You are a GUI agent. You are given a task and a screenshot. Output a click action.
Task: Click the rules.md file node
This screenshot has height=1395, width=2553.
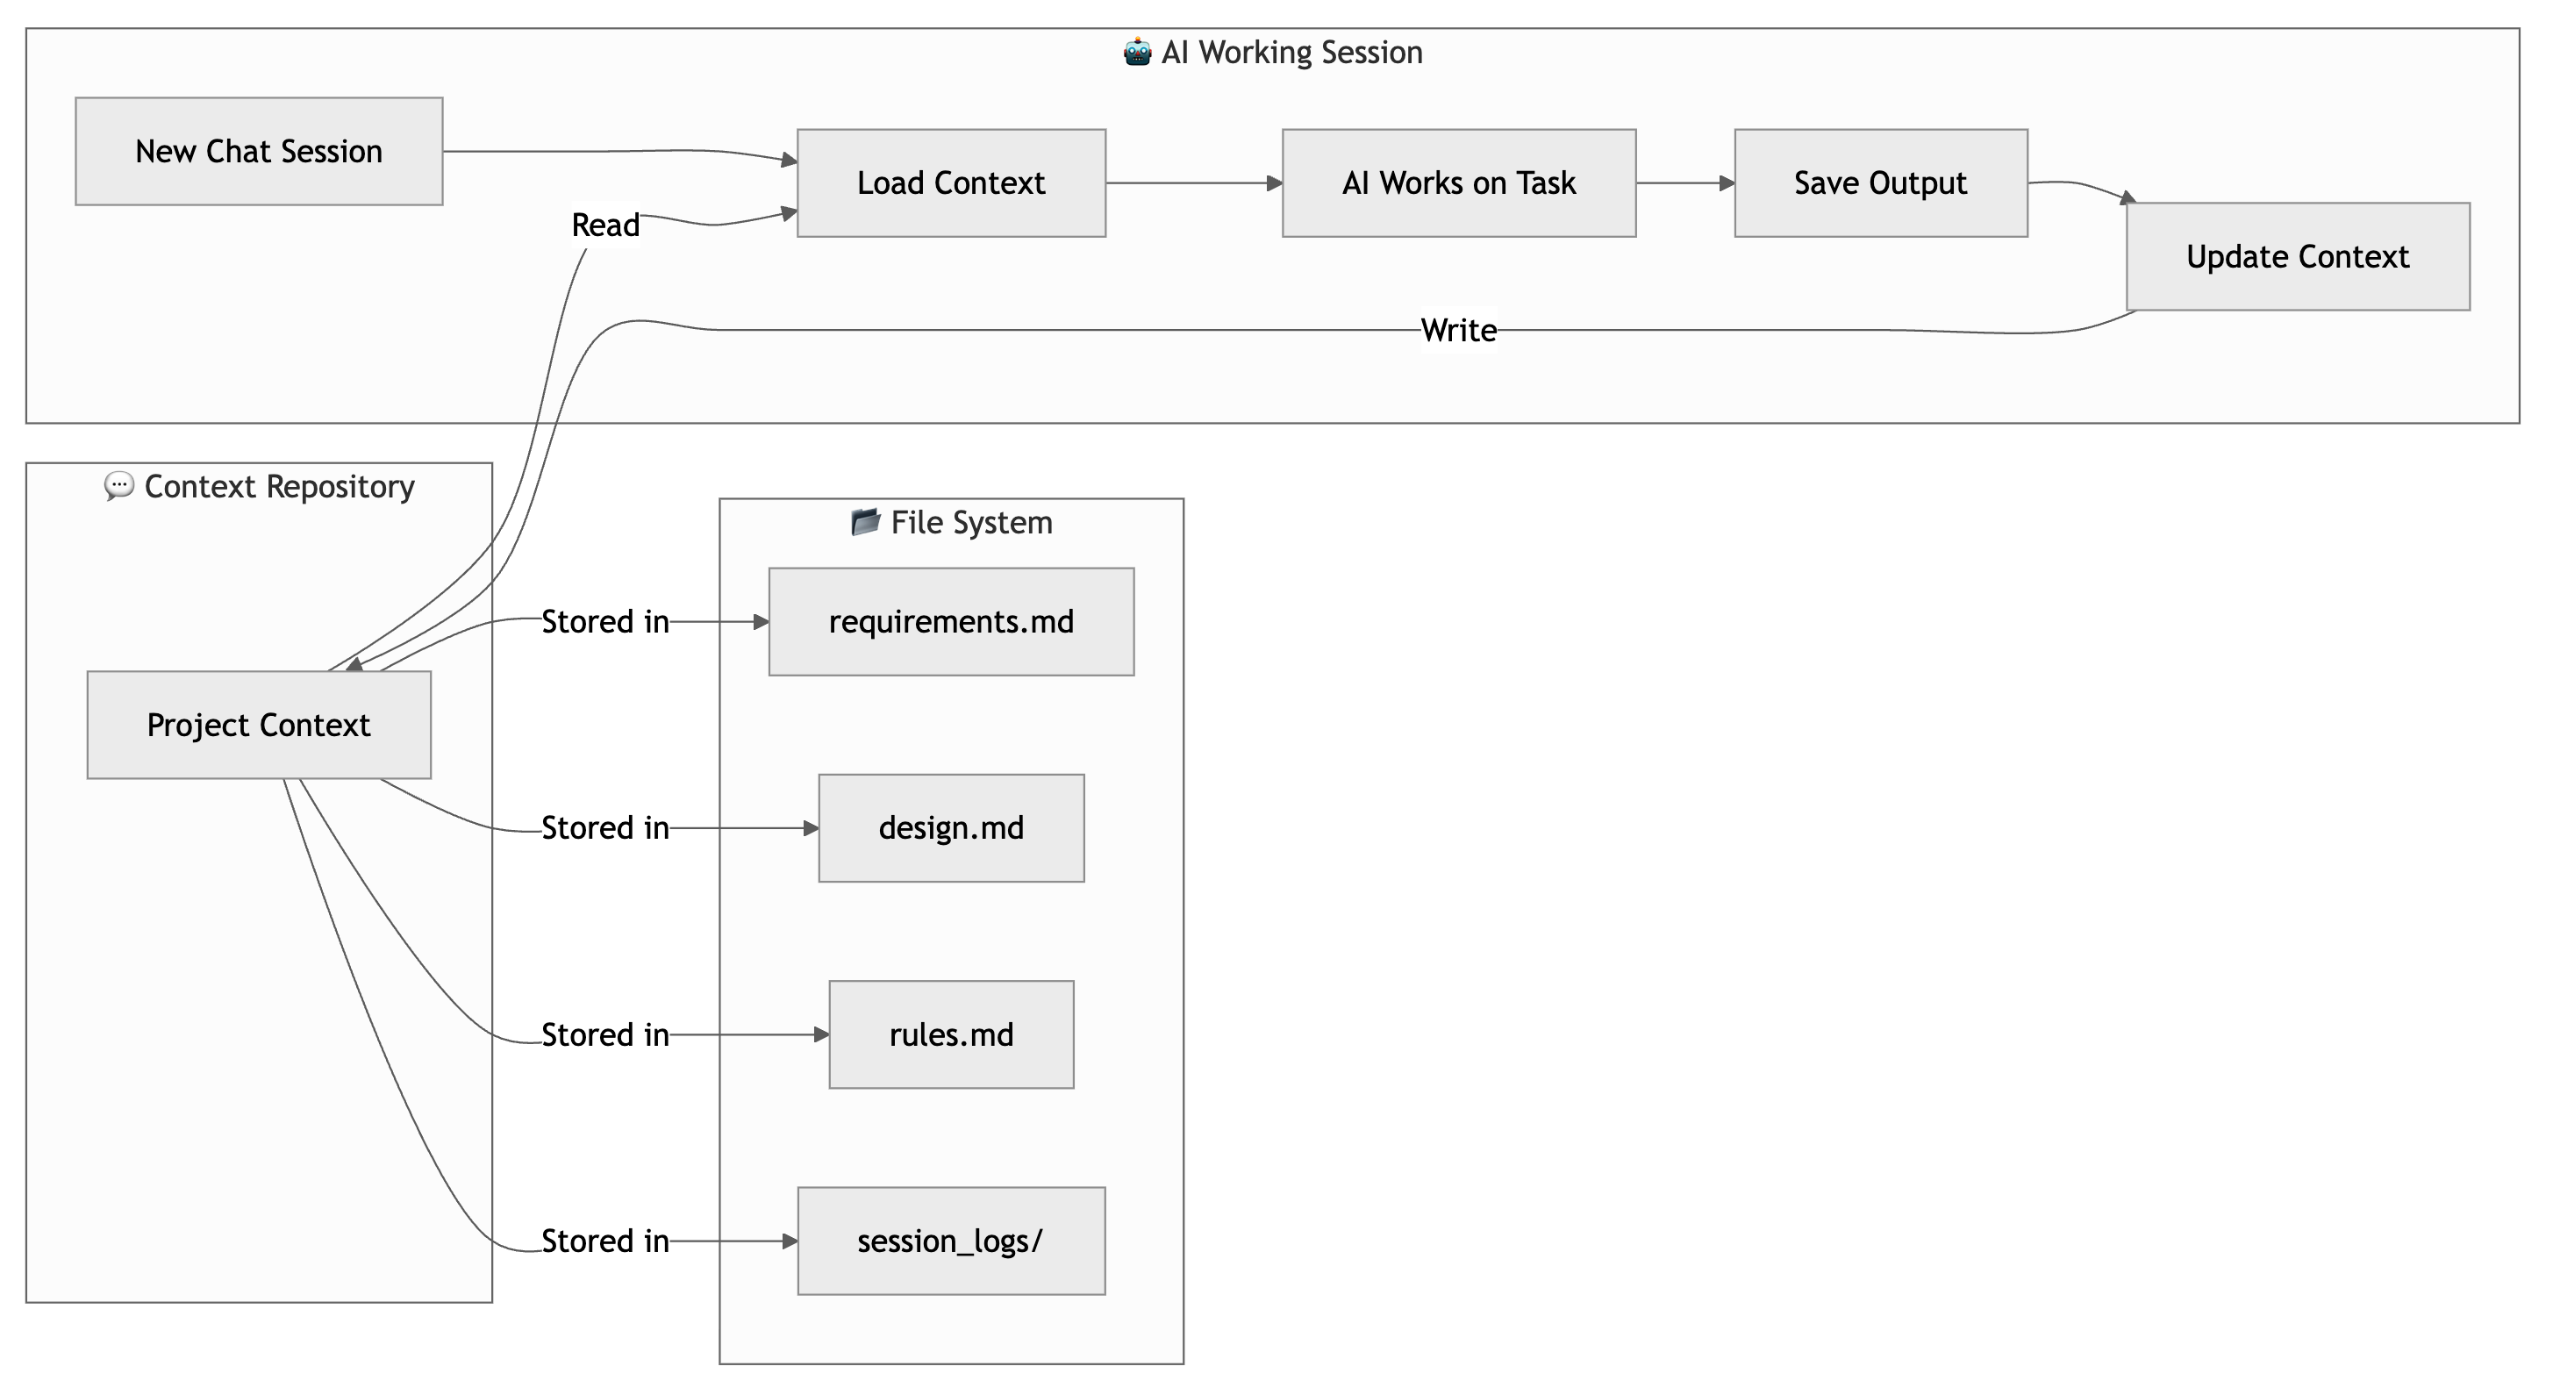tap(950, 1034)
